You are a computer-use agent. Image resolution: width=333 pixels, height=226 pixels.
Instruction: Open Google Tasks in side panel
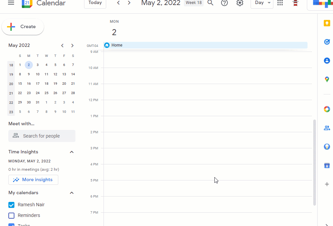(x=327, y=42)
